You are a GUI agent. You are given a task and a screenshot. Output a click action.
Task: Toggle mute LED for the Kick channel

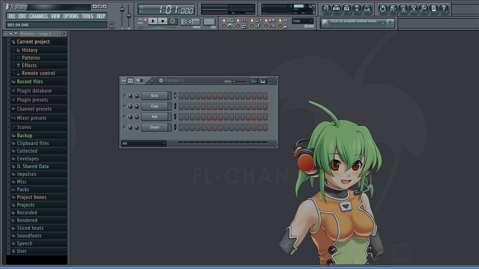124,95
